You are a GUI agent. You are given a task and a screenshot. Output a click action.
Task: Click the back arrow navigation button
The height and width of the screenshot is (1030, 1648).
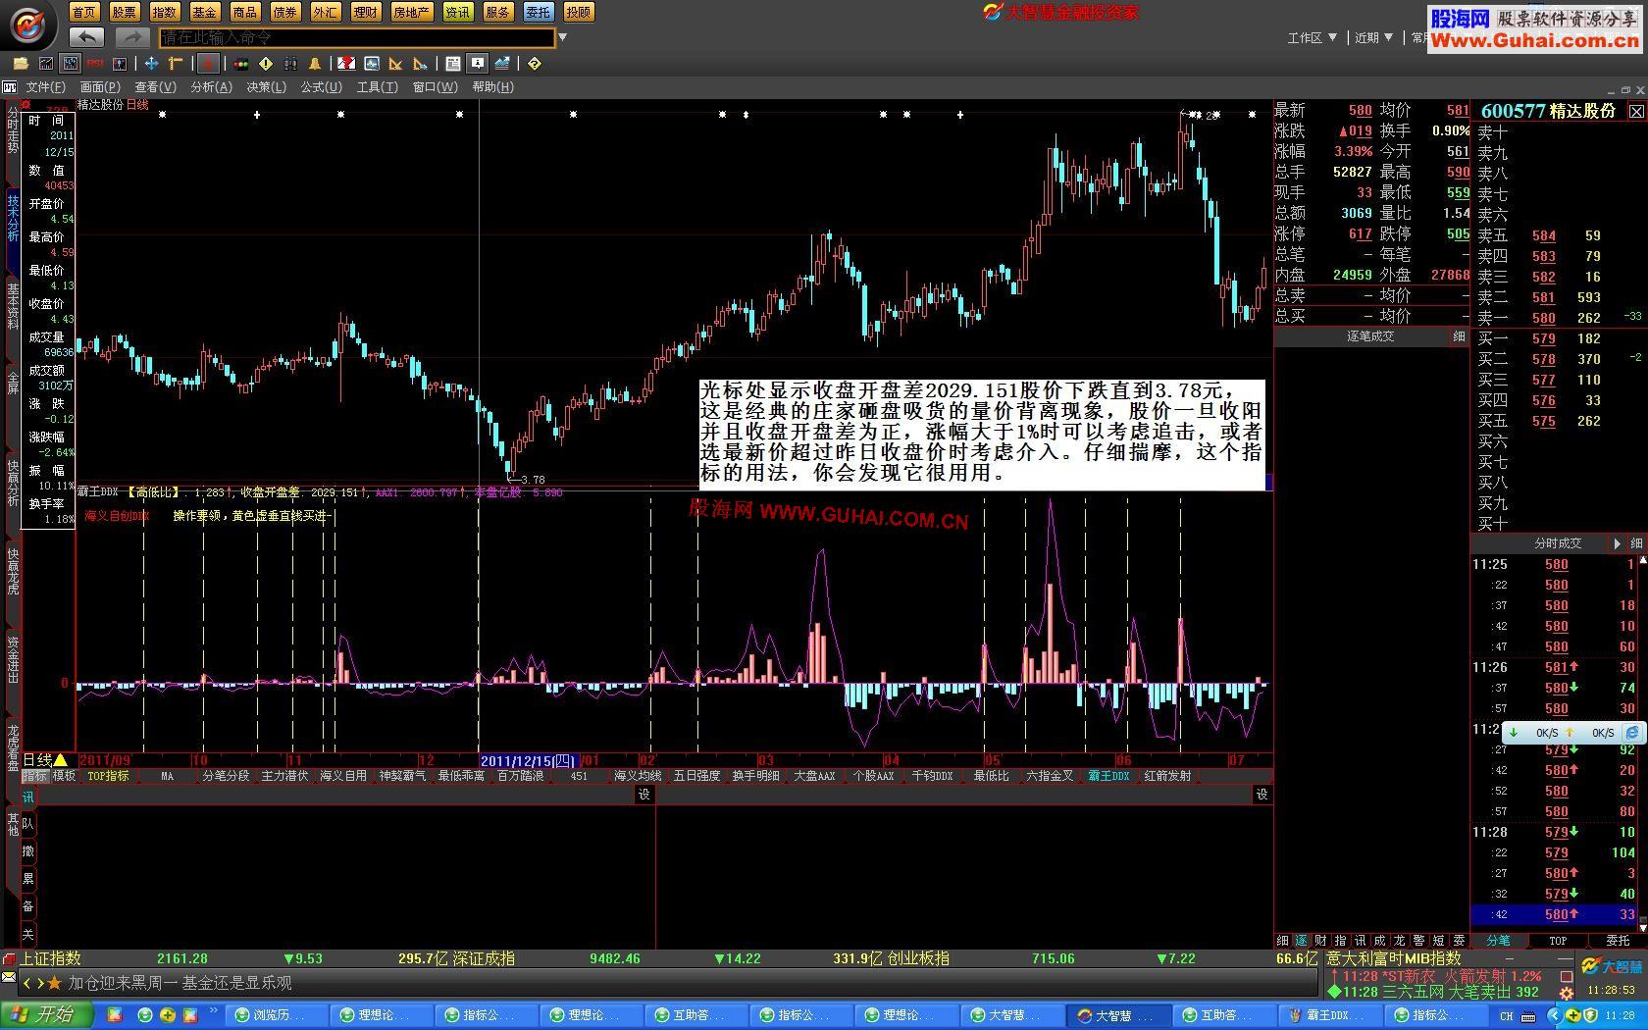coord(87,37)
